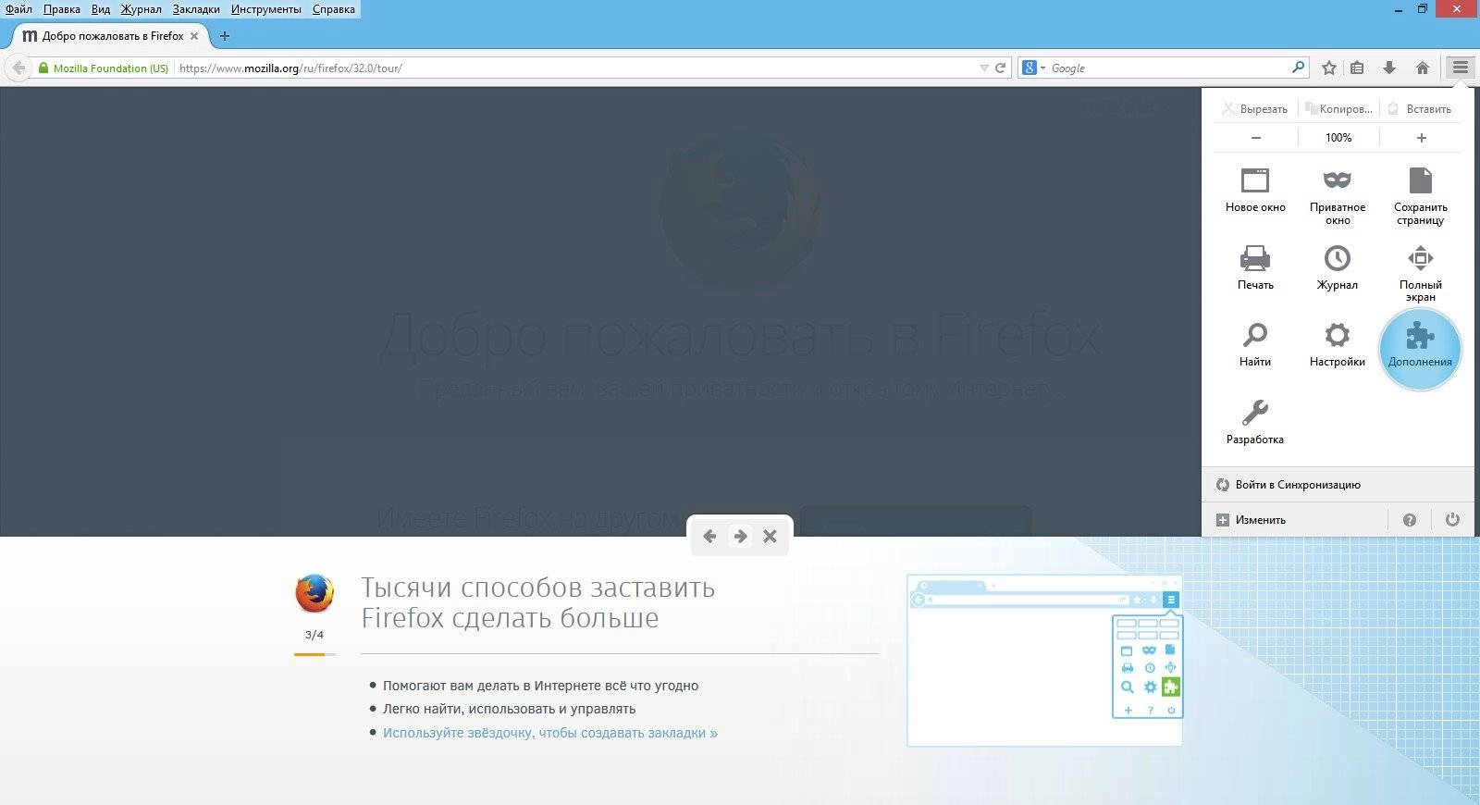Reset zoom via 100% label
This screenshot has width=1480, height=805.
click(x=1338, y=138)
